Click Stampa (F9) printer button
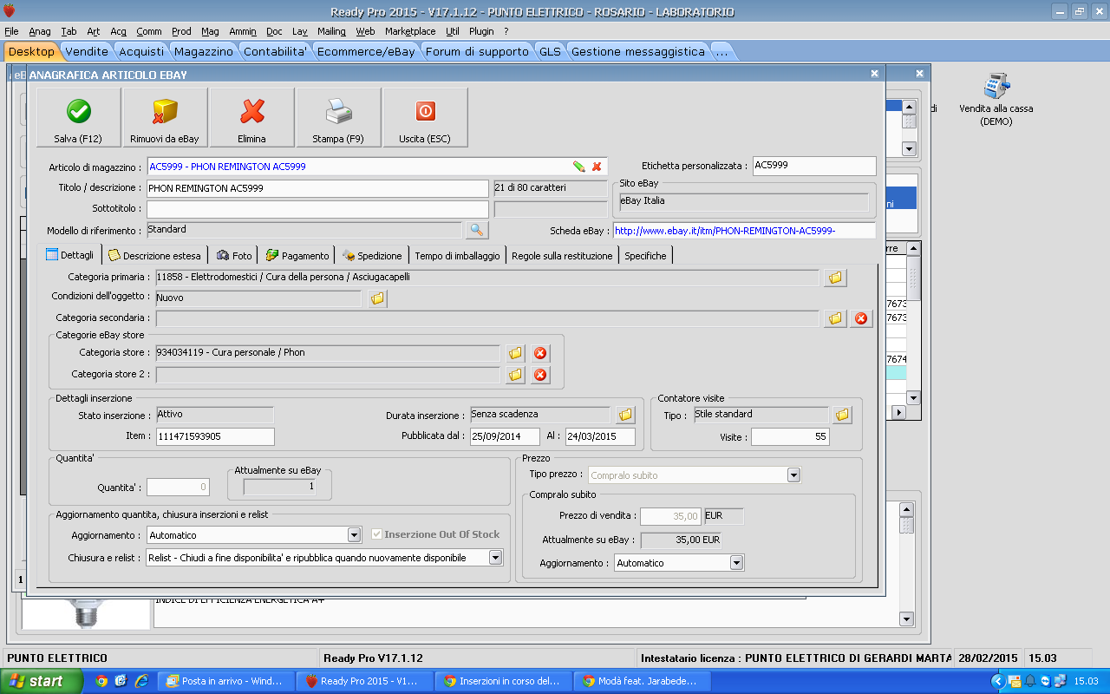Image resolution: width=1110 pixels, height=694 pixels. point(338,118)
